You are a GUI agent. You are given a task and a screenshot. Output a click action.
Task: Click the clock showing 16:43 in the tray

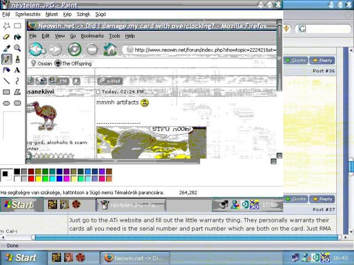[340, 258]
